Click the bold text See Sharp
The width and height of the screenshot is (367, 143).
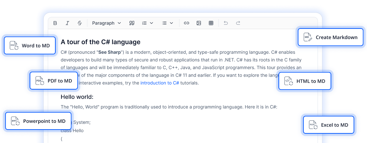click(110, 52)
